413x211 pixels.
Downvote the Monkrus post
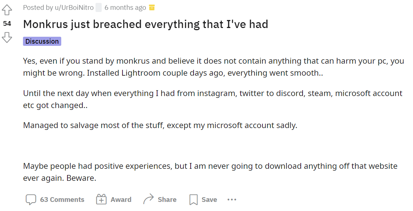7,37
